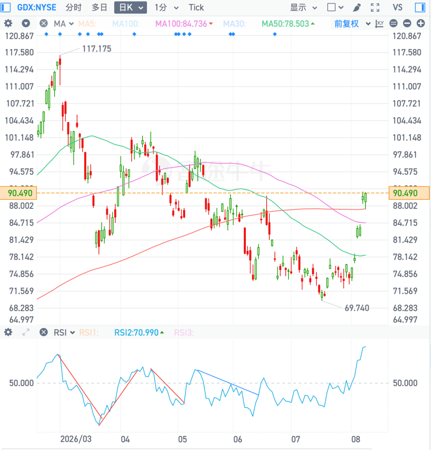Click the 117.175 high price label

(x=97, y=49)
